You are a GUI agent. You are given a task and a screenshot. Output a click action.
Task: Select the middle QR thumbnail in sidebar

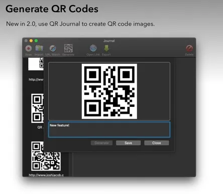point(37,108)
